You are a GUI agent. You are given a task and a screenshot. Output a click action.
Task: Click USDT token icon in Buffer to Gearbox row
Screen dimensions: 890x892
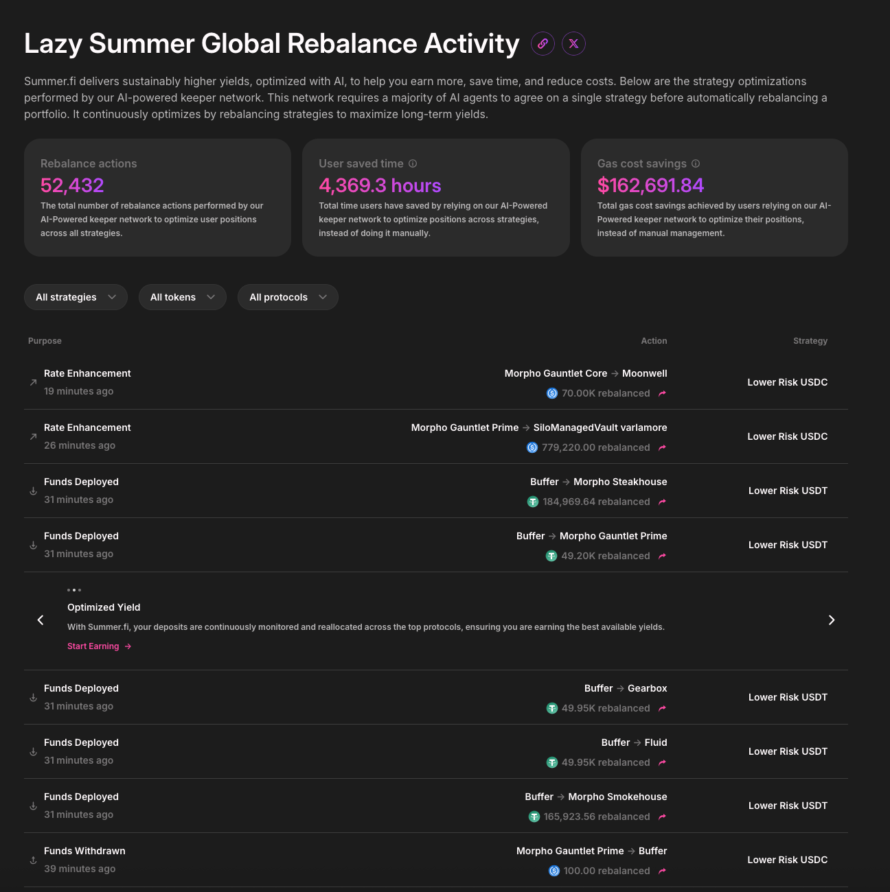click(x=552, y=708)
